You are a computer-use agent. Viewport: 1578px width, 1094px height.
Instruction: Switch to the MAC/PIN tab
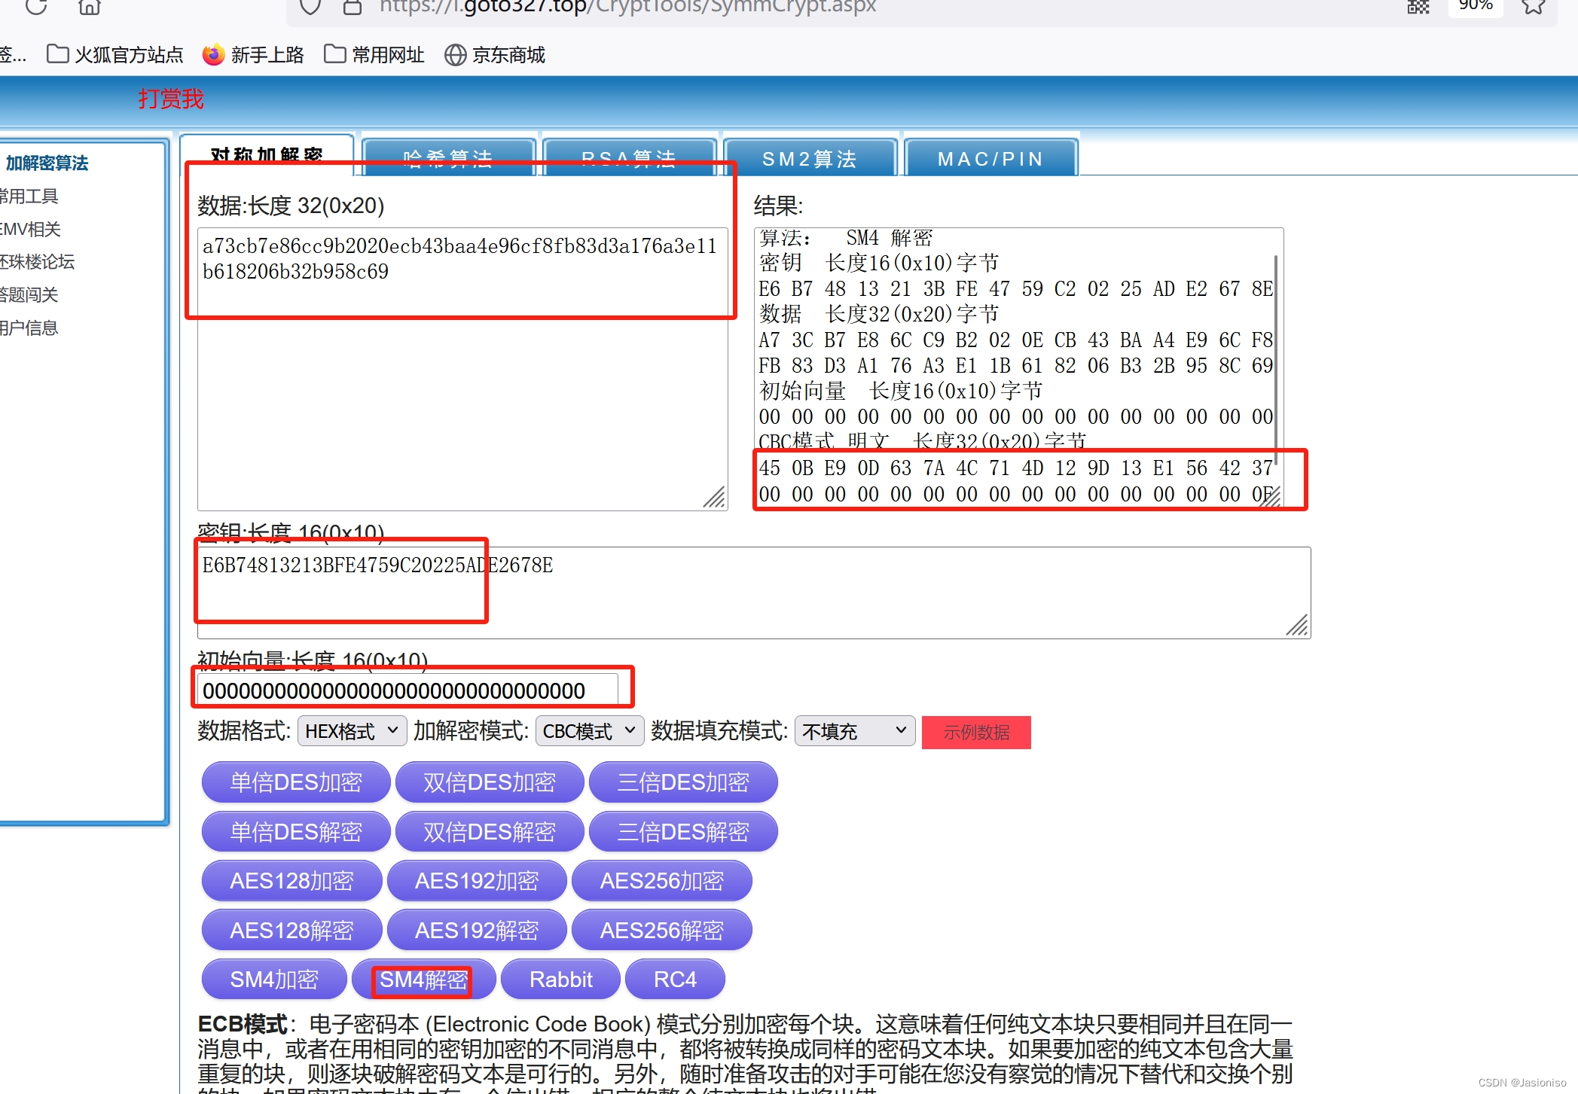[x=990, y=159]
